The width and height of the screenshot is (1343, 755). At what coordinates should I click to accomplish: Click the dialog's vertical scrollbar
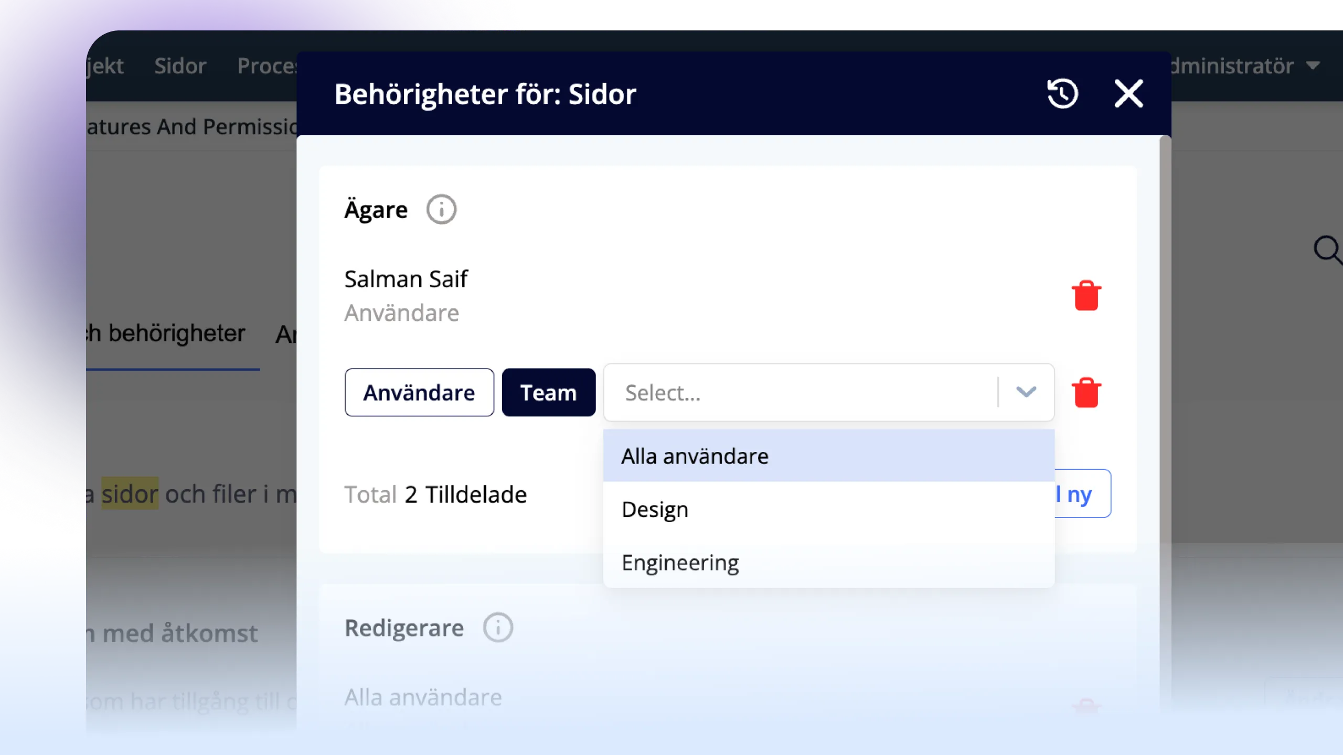pyautogui.click(x=1165, y=367)
